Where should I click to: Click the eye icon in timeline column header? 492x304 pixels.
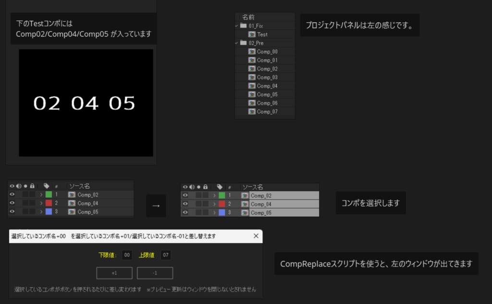click(12, 185)
